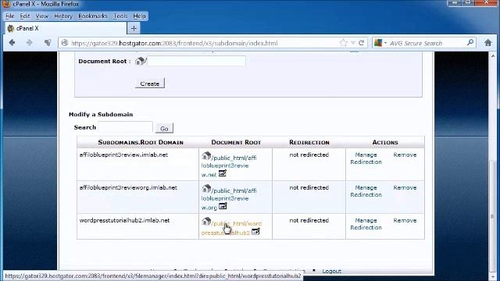This screenshot has height=281, width=500.
Task: Focus the browser address bar
Action: (x=204, y=43)
